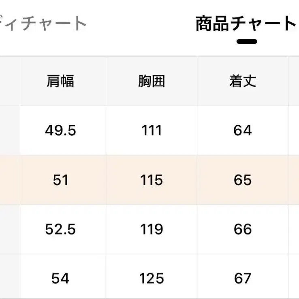Click the 125 chest value
Viewport: 299px width, 299px height.
coord(152,278)
